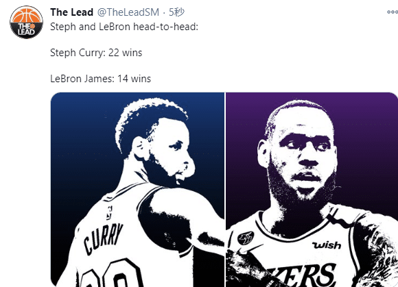This screenshot has height=287, width=398.
Task: Click the NBA logo on Curry's jersey
Action: (x=110, y=212)
